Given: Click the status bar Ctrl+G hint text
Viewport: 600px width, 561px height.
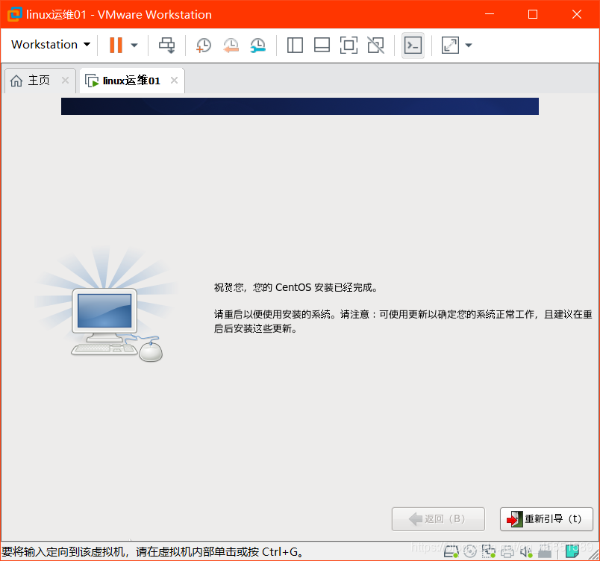Looking at the screenshot, I should tap(153, 552).
